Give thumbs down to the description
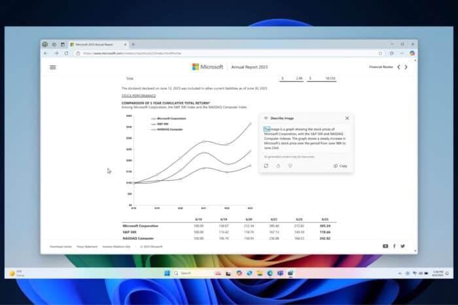Viewport: 458px width, 305px height. (x=291, y=166)
